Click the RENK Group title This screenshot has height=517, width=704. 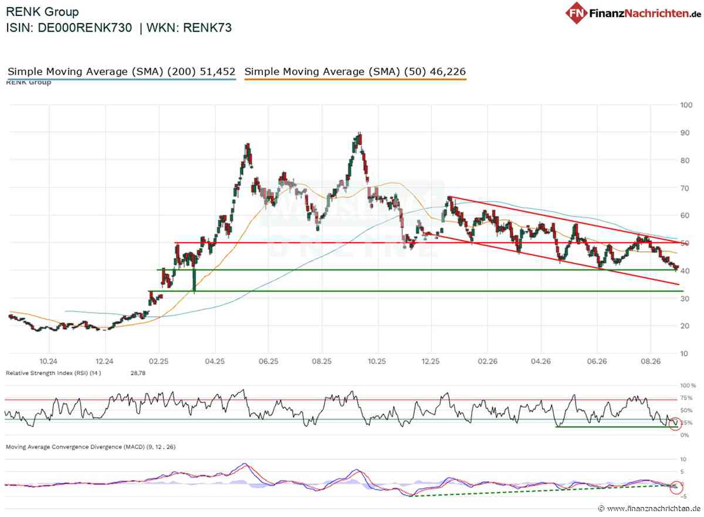[42, 12]
